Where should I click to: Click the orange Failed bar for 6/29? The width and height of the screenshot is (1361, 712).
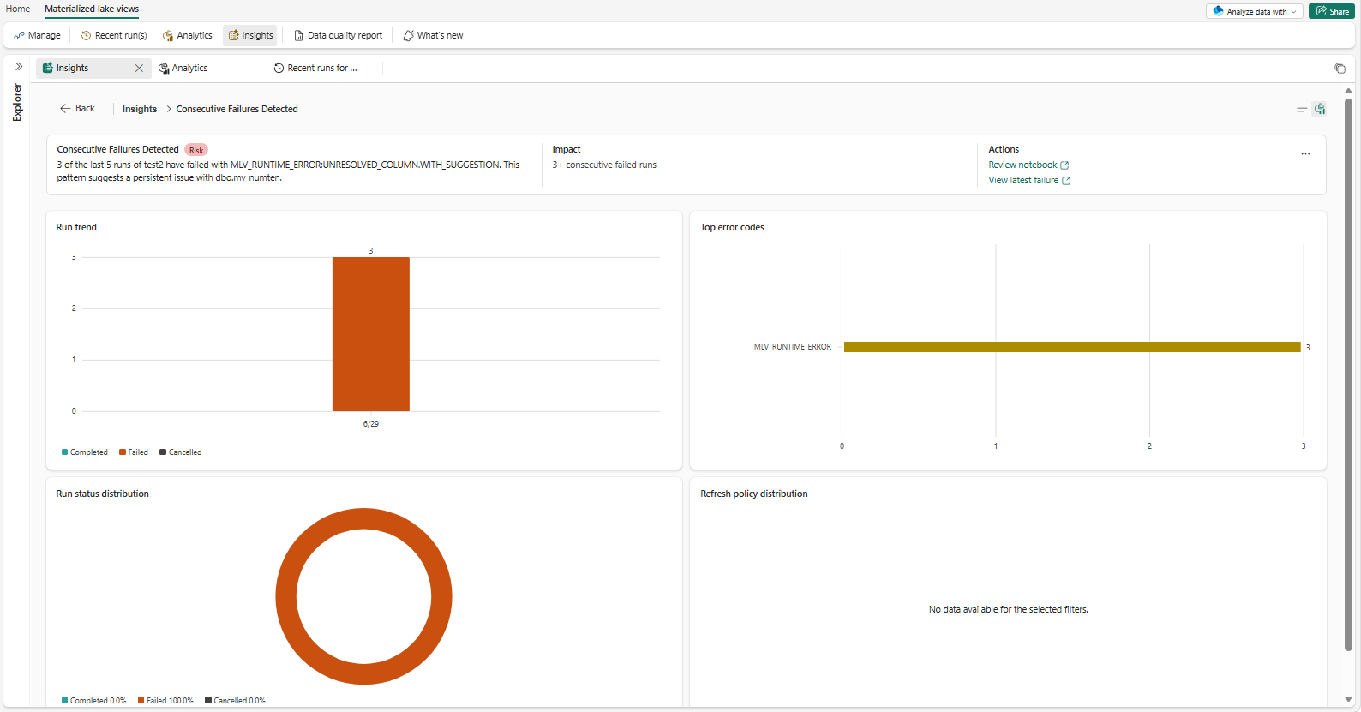pyautogui.click(x=371, y=334)
